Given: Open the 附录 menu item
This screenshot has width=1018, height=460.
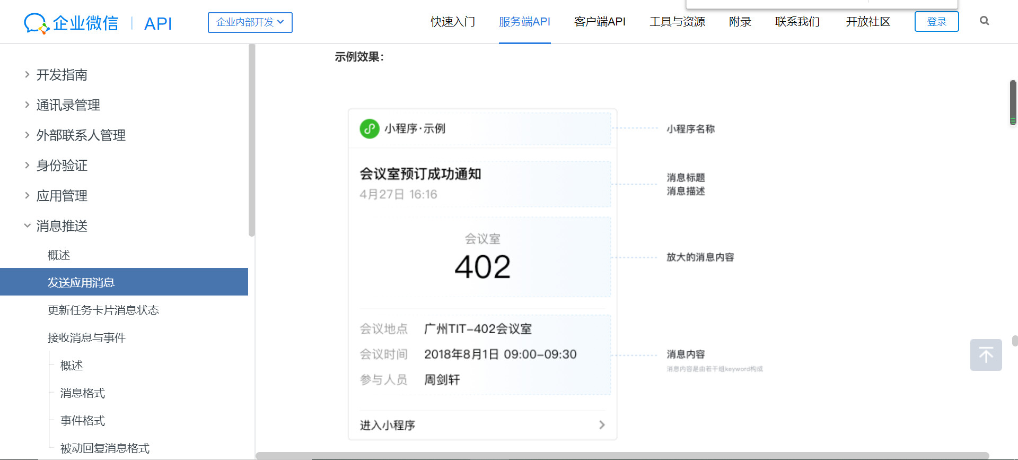Looking at the screenshot, I should [740, 22].
